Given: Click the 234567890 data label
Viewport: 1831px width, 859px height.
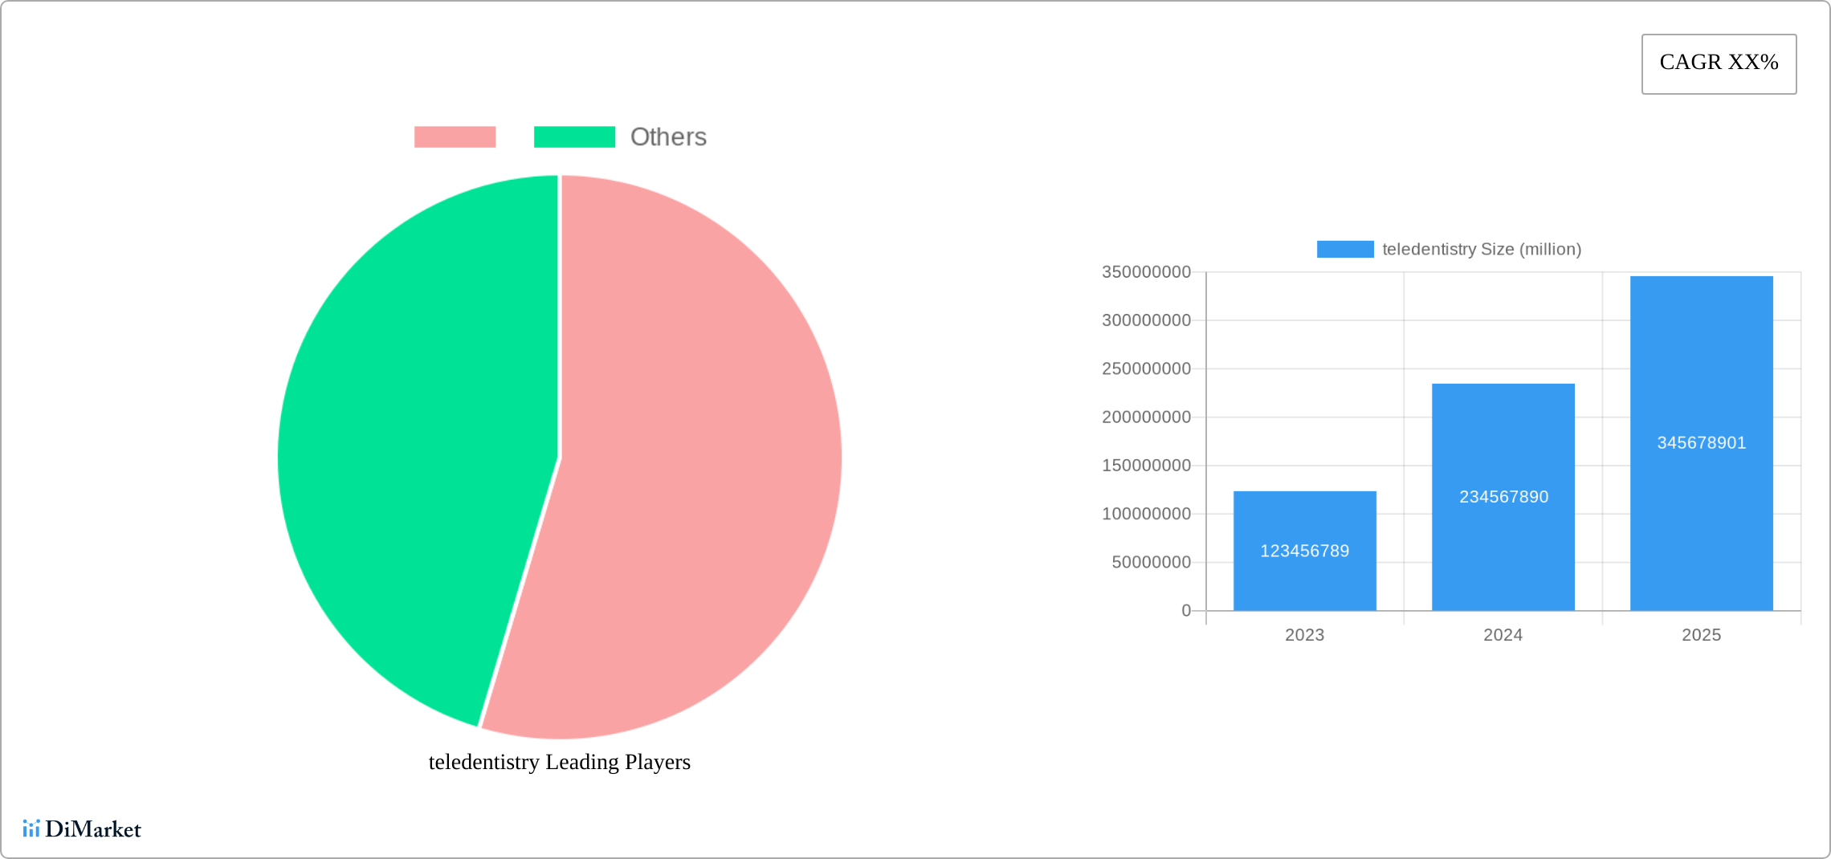Looking at the screenshot, I should click(x=1503, y=497).
